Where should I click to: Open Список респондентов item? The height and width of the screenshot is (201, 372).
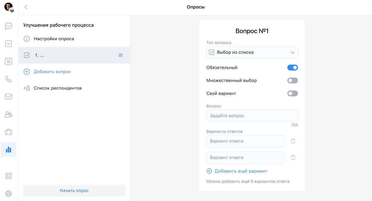pyautogui.click(x=57, y=88)
